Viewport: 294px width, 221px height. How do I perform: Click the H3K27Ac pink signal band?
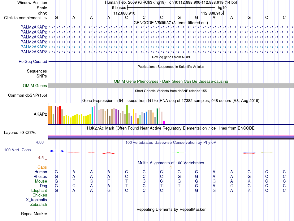[171, 136]
